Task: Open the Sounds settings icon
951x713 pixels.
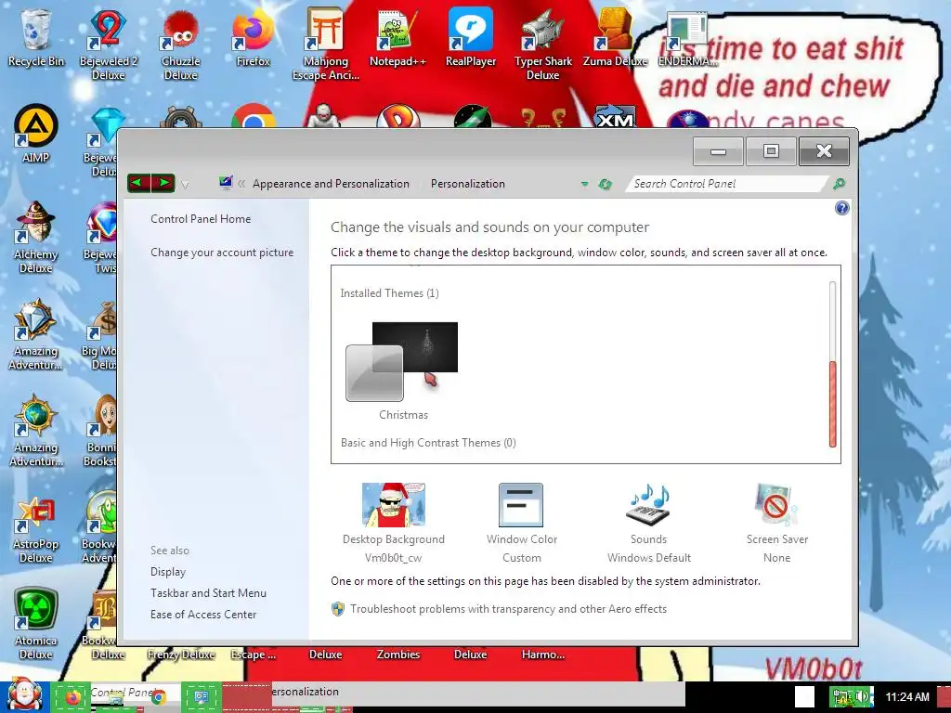Action: pyautogui.click(x=648, y=505)
